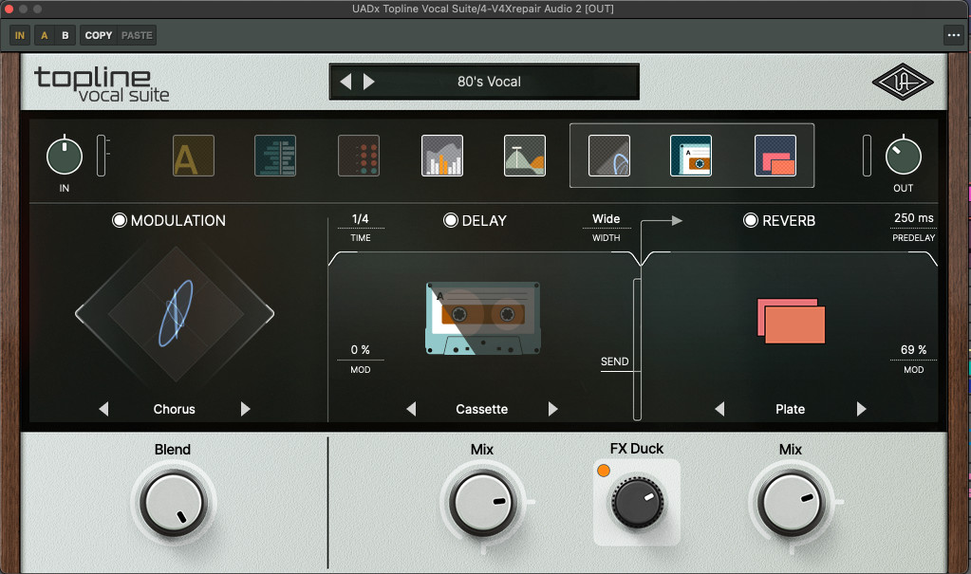Select the colored dots grid module icon
The height and width of the screenshot is (574, 971).
359,156
